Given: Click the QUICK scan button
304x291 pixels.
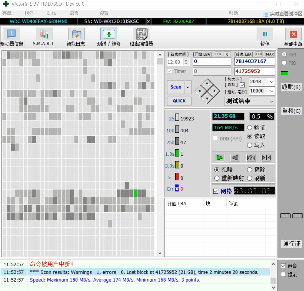Looking at the screenshot, I should (179, 101).
